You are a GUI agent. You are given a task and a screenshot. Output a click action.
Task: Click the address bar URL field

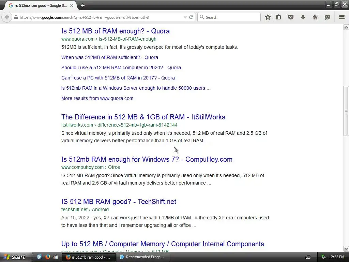[x=100, y=17]
